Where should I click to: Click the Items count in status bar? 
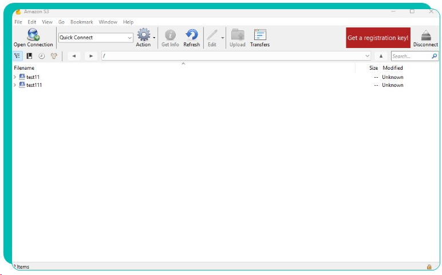click(x=21, y=266)
